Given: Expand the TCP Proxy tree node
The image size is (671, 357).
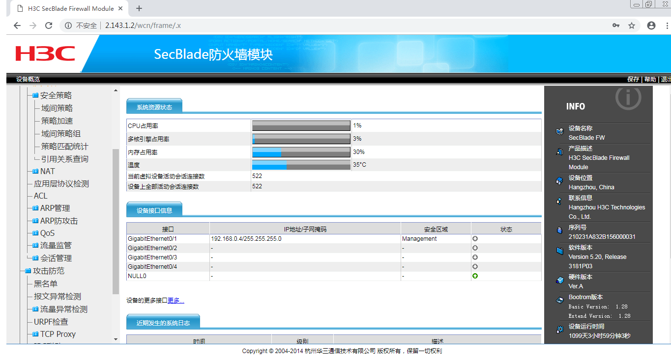Looking at the screenshot, I should point(35,334).
